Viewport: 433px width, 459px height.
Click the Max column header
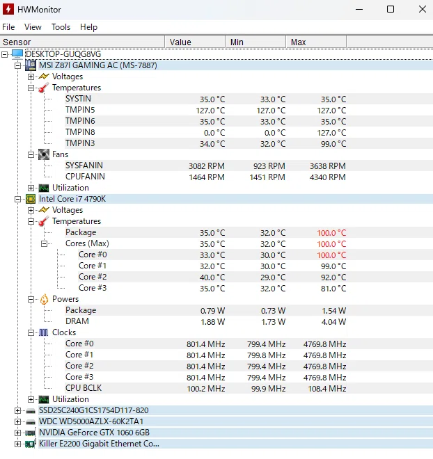(x=316, y=42)
